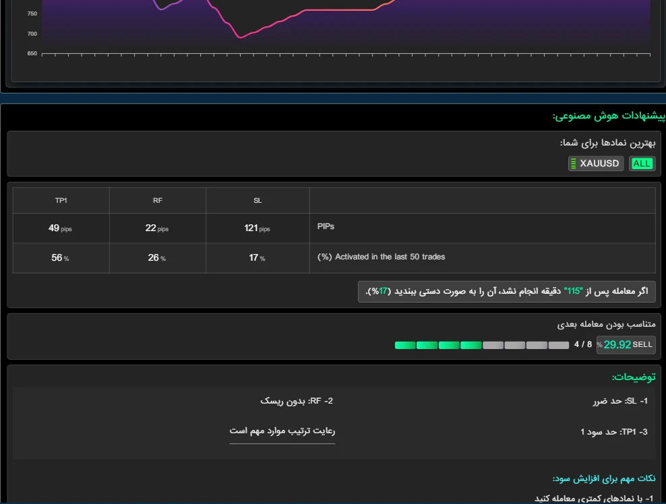Click the TP1 column header
Viewport: 666px width, 504px height.
point(61,201)
